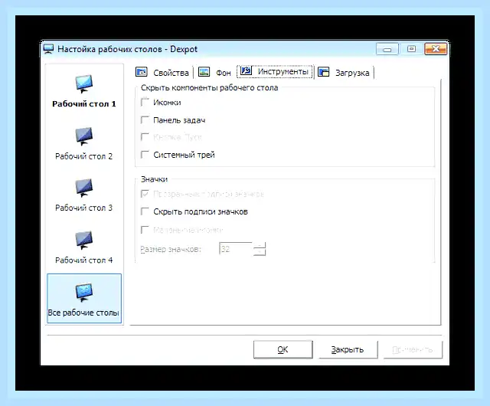Screen dimensions: 490x406
Task: Click the Фон tab picture icon
Action: point(204,72)
